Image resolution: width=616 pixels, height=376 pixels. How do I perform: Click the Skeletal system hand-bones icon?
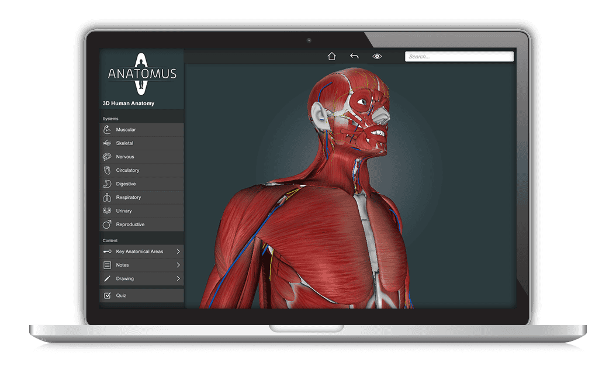coord(107,143)
